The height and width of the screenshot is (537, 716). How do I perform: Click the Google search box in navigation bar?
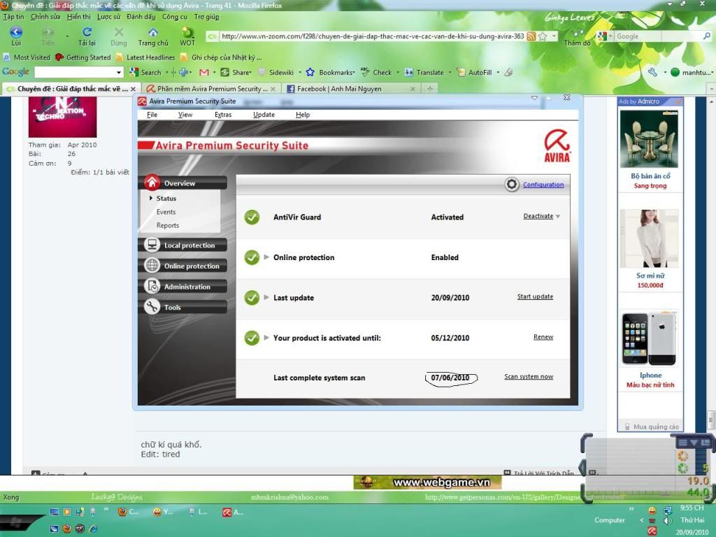pyautogui.click(x=657, y=36)
